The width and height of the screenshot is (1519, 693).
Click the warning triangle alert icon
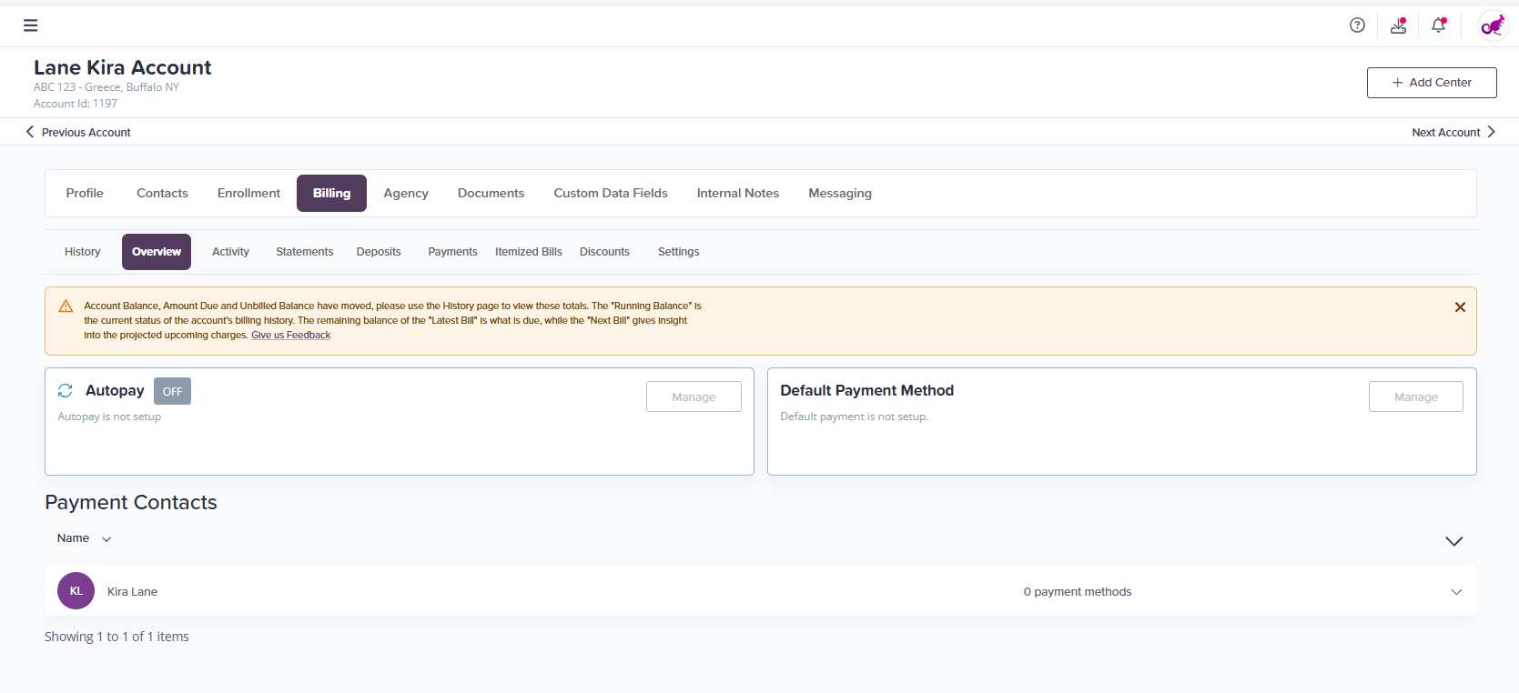[x=66, y=306]
